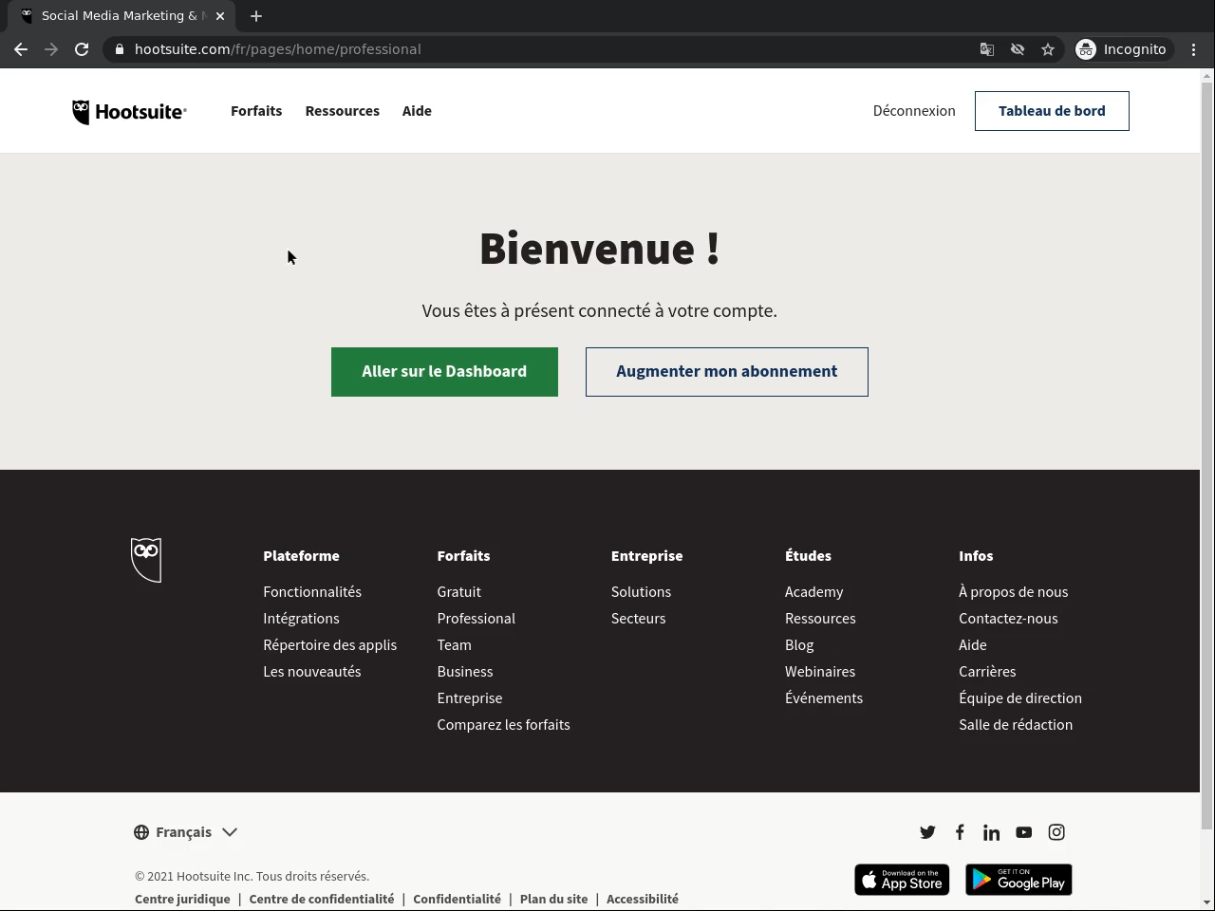View site information via the lock icon
This screenshot has width=1215, height=911.
tap(119, 49)
